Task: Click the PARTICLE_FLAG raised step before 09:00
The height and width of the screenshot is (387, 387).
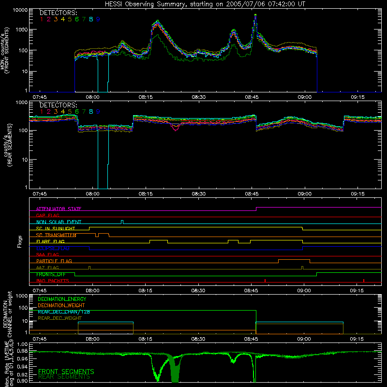Action: 294,261
